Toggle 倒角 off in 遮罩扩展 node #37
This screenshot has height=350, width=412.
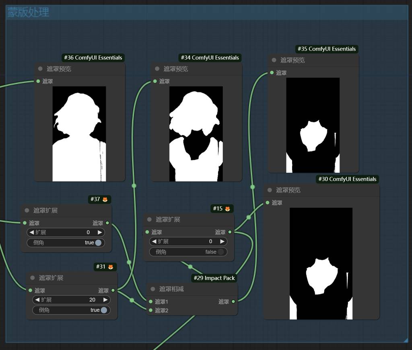pyautogui.click(x=98, y=243)
